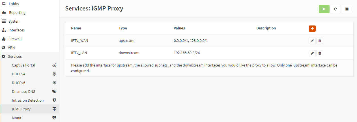The height and width of the screenshot is (122, 357).
Task: Start the IGMP Proxy service
Action: [x=324, y=9]
